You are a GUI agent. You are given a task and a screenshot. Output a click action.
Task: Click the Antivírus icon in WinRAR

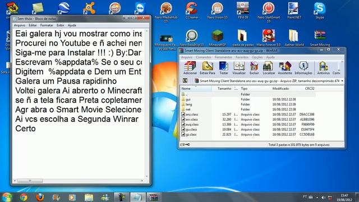pos(323,68)
